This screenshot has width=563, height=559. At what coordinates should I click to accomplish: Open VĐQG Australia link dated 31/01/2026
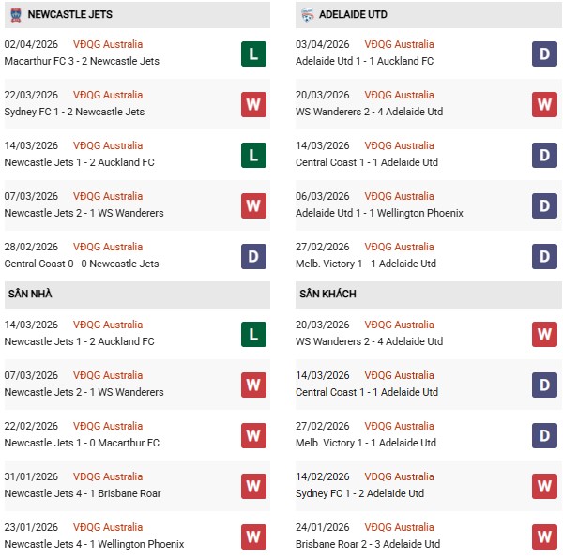108,476
